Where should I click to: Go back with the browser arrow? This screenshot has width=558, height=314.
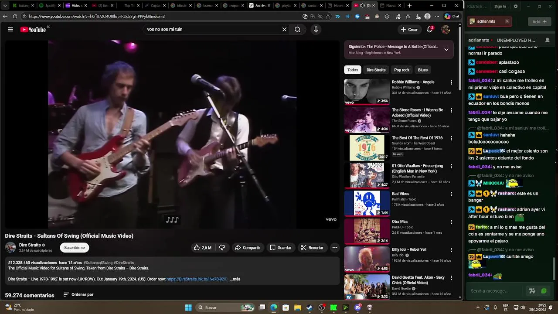[5, 16]
